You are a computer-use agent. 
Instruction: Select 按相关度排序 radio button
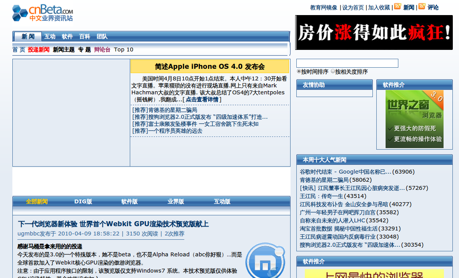(x=333, y=71)
